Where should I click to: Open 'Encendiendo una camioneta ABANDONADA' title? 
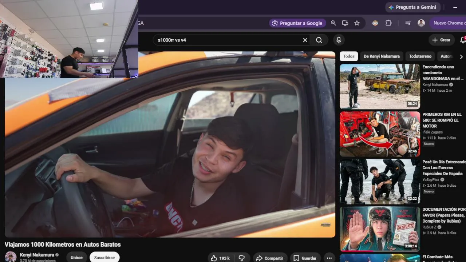pyautogui.click(x=443, y=73)
